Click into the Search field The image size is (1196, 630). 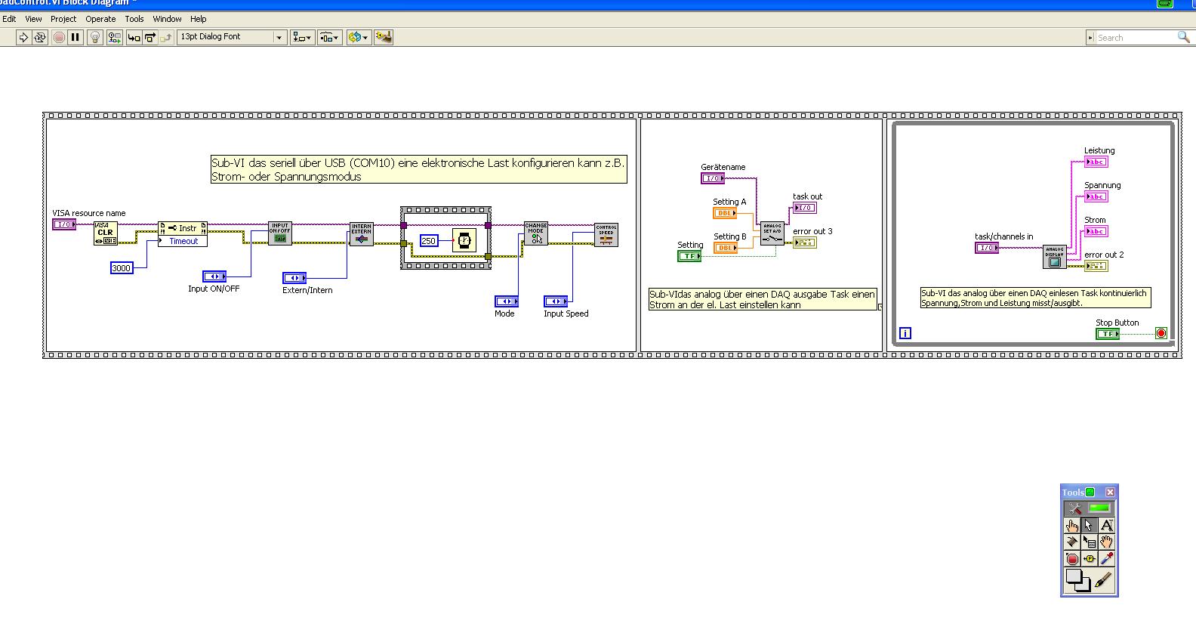tap(1135, 37)
